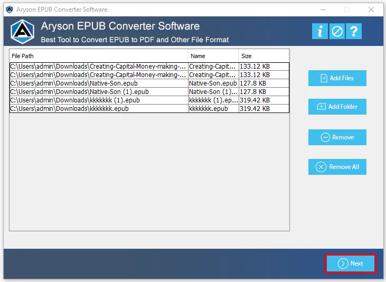This screenshot has height=282, width=386.
Task: Click the small Aryson icon in title bar
Action: click(10, 10)
